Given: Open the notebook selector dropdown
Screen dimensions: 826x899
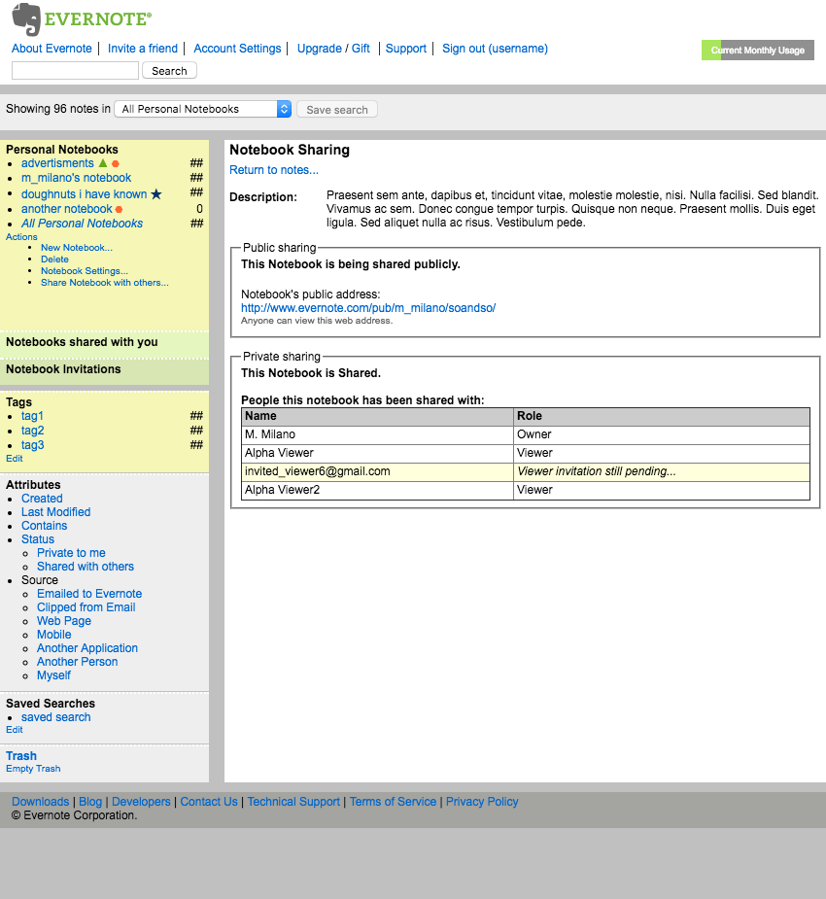Looking at the screenshot, I should pyautogui.click(x=203, y=109).
